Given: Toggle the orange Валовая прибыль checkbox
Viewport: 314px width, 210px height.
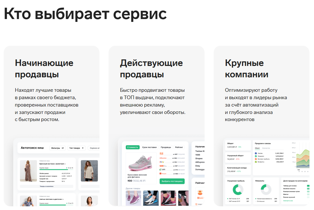Looking at the screenshot, I should click(x=256, y=159).
